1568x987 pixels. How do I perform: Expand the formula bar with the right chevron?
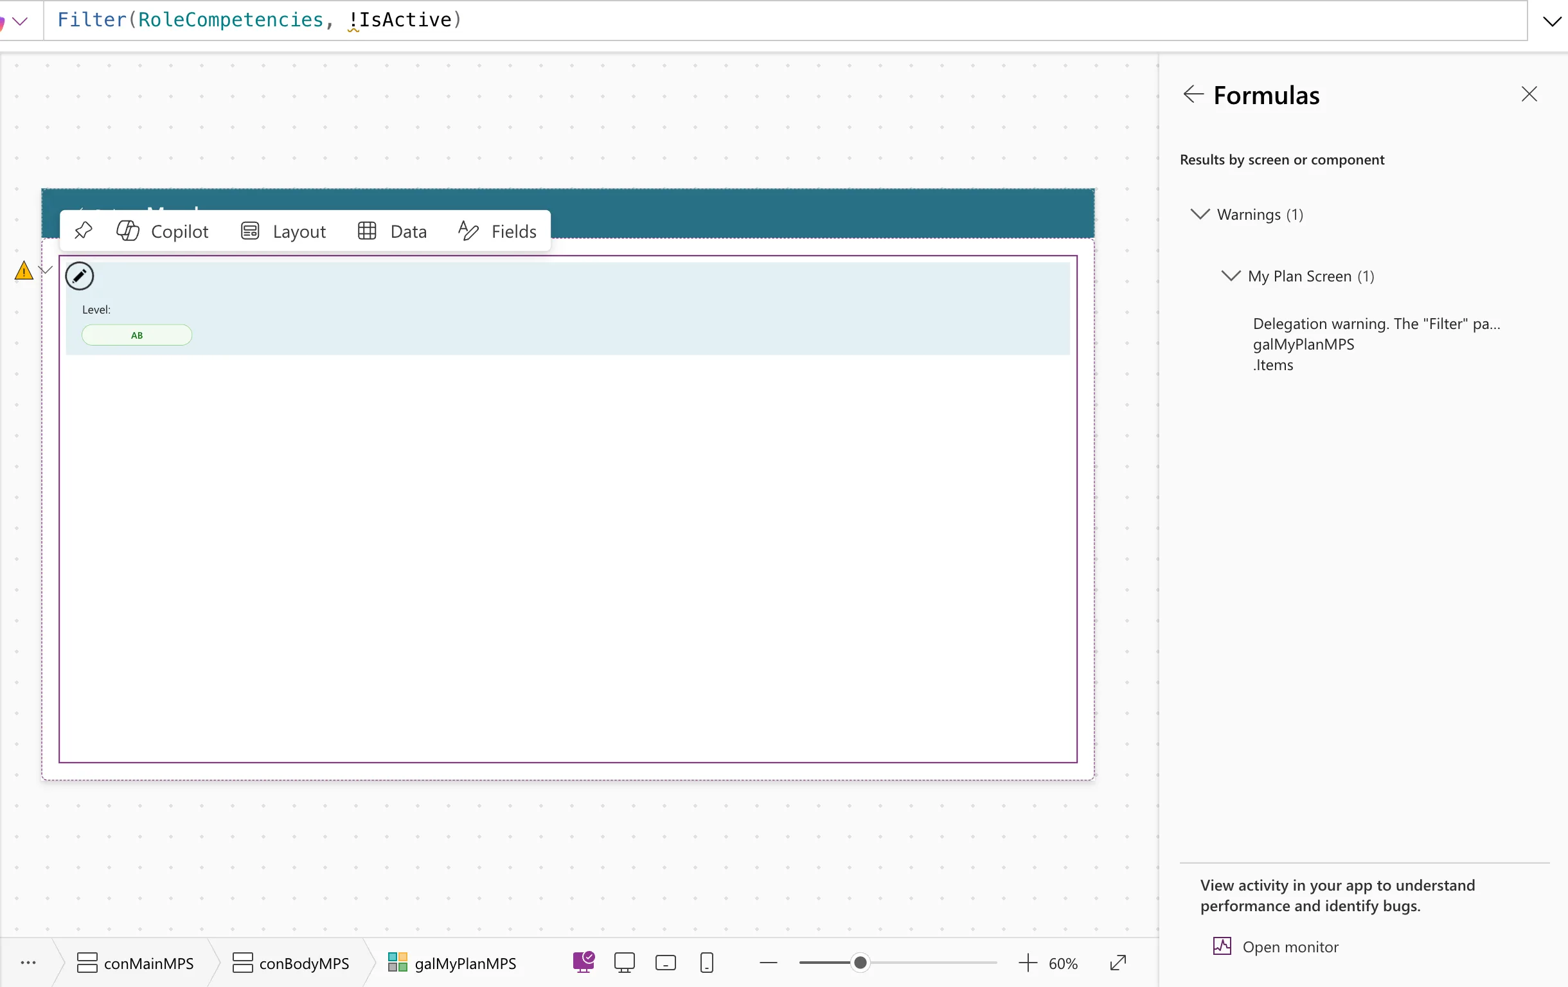pos(1552,21)
